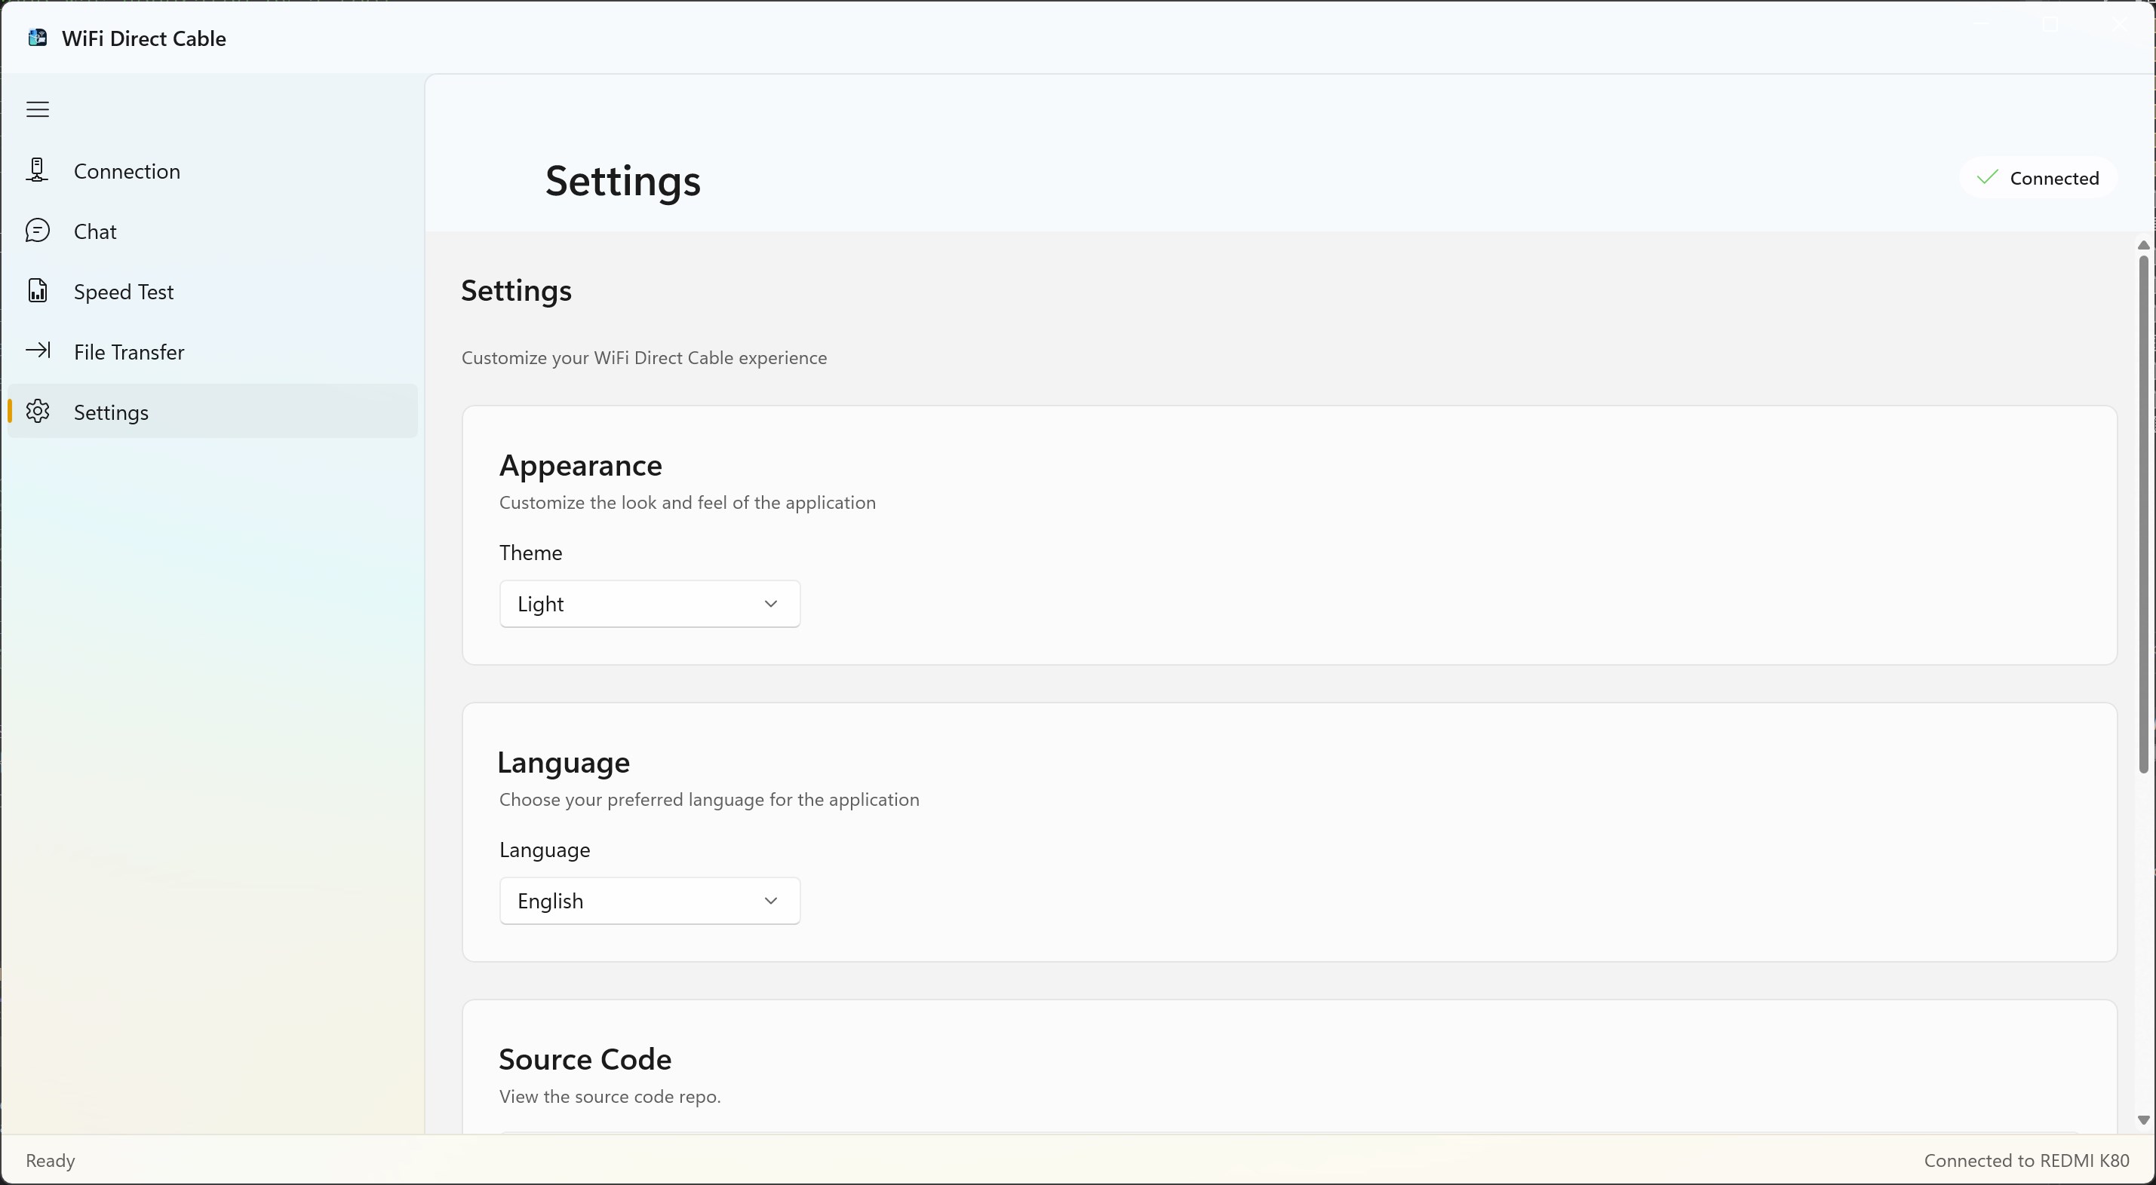Close the WiFi Direct Cable window
This screenshot has height=1185, width=2156.
pyautogui.click(x=2120, y=25)
